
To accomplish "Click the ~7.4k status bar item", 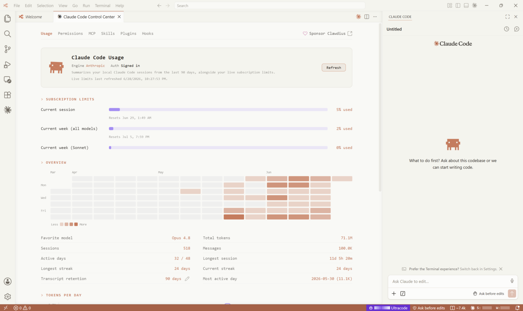I will click(x=458, y=308).
